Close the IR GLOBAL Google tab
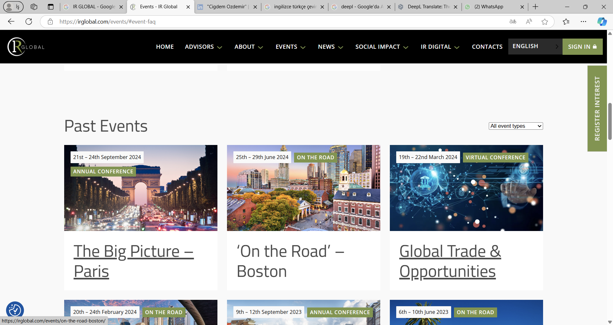 coord(121,7)
